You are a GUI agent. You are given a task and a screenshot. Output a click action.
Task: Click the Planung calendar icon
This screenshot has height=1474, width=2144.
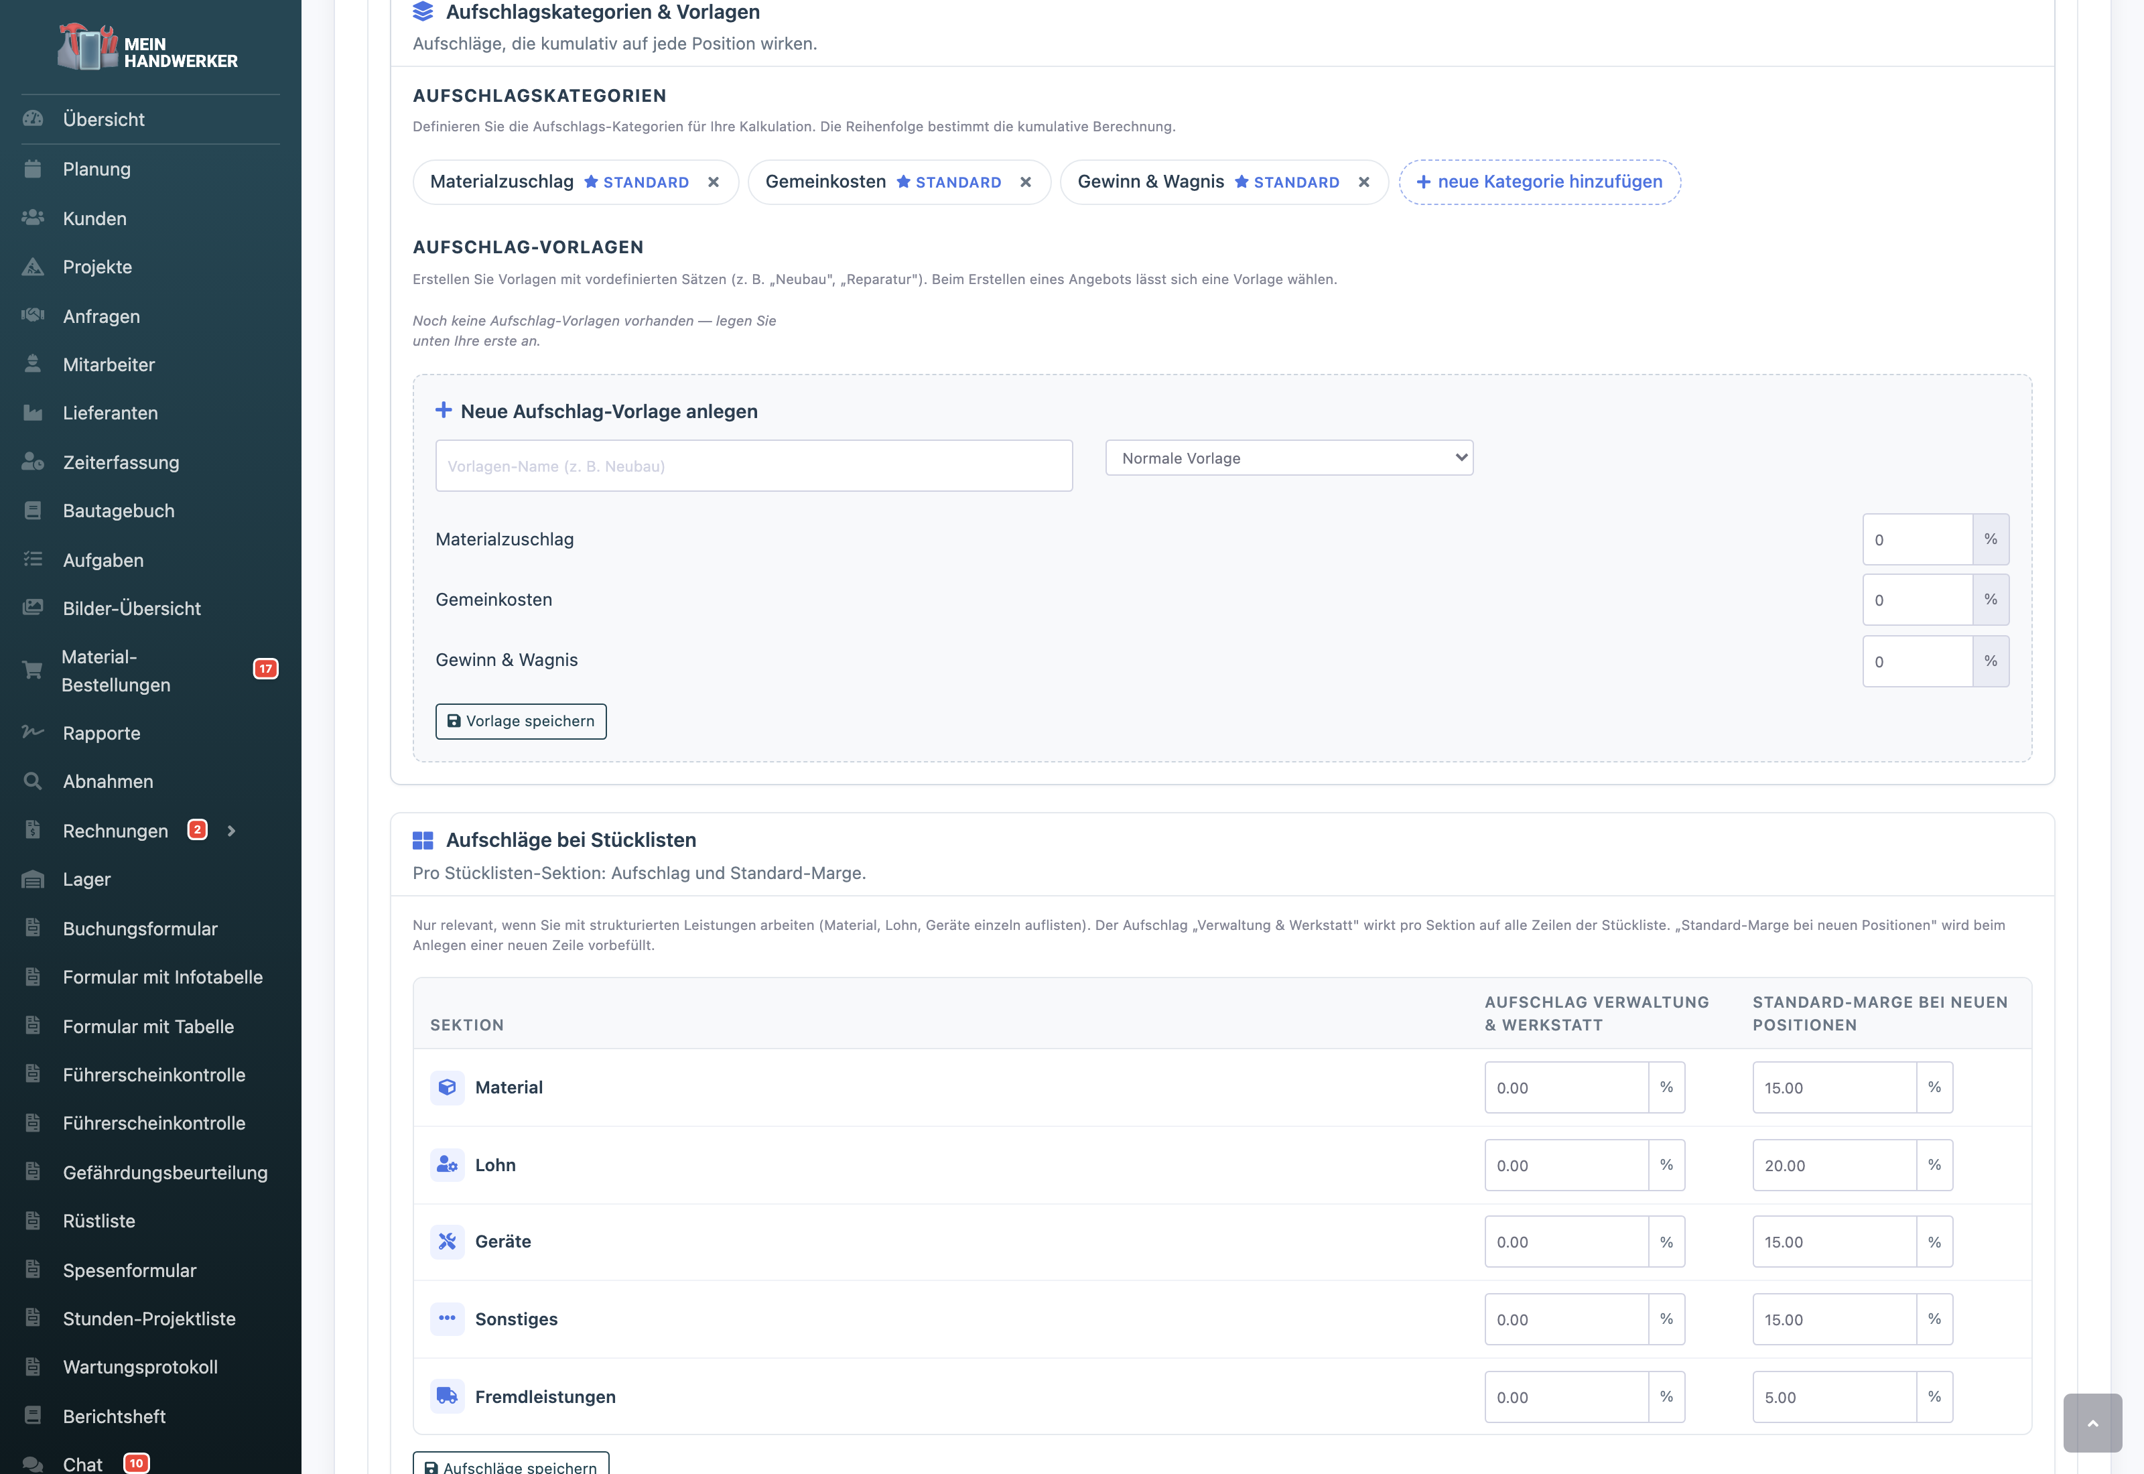tap(33, 169)
